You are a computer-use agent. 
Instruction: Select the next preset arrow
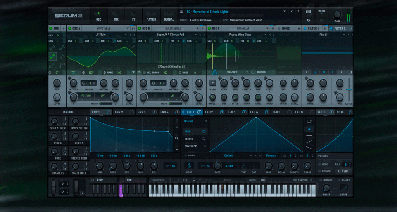[299, 12]
